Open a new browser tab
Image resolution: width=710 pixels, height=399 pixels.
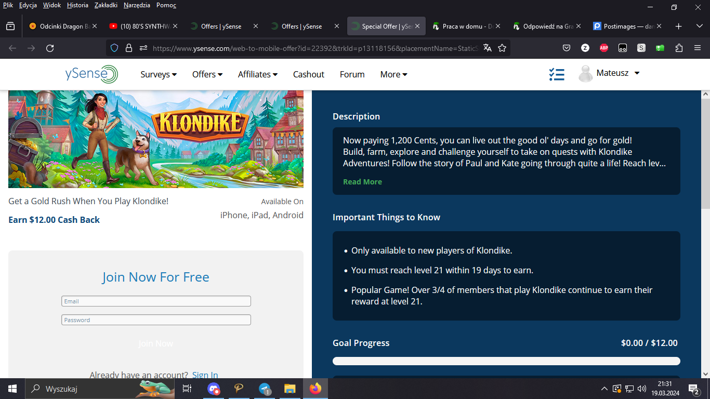coord(678,26)
